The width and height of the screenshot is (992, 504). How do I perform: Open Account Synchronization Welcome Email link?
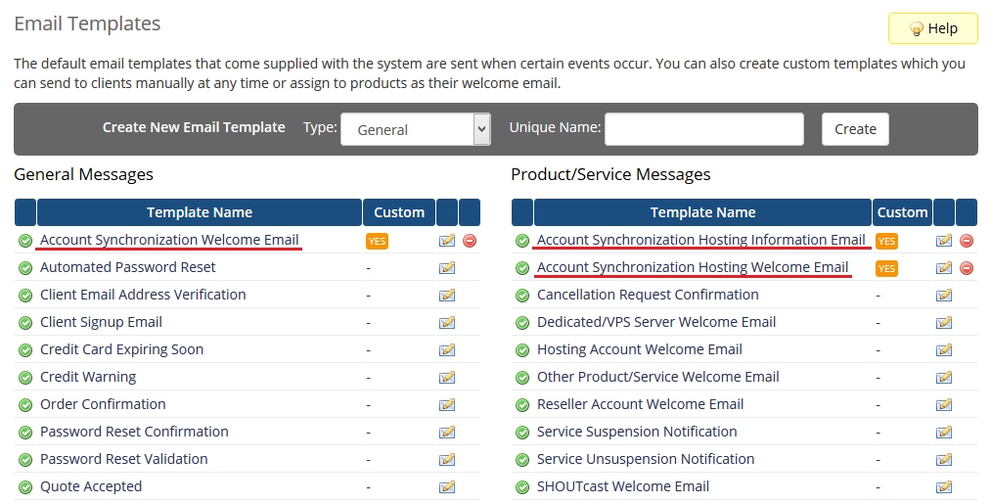pyautogui.click(x=169, y=240)
